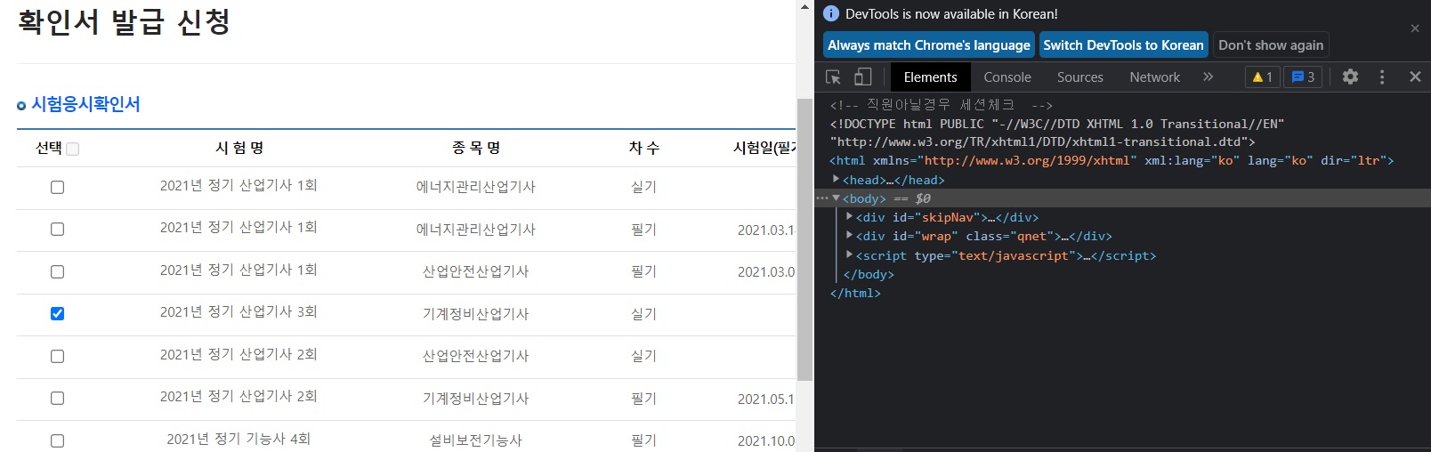
Task: Check 산업안전산업기사 실기 2회 row checkbox
Action: 58,356
